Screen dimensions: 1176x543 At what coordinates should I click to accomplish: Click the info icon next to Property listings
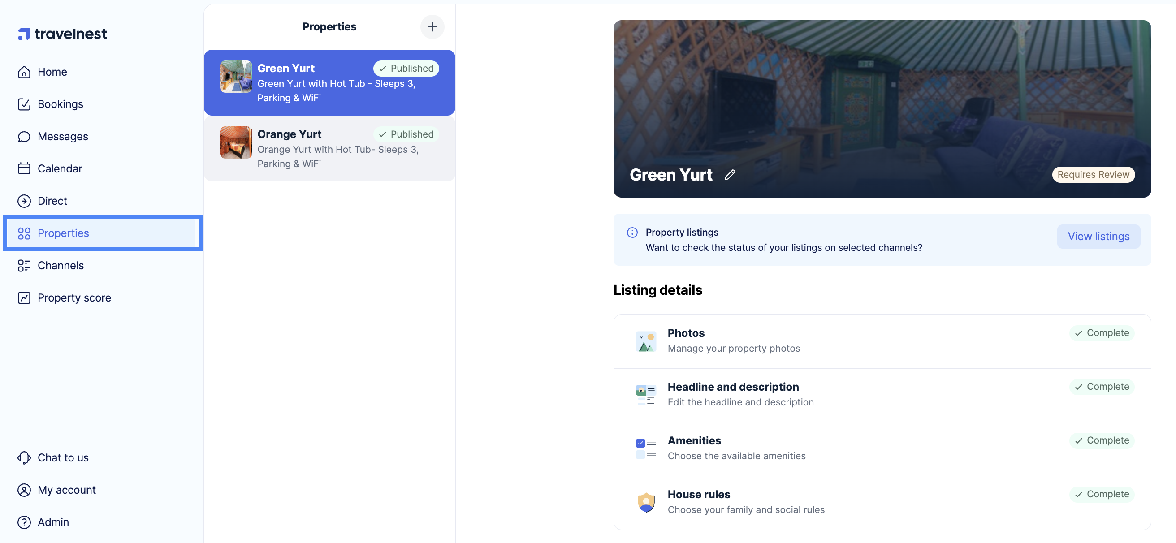coord(632,233)
